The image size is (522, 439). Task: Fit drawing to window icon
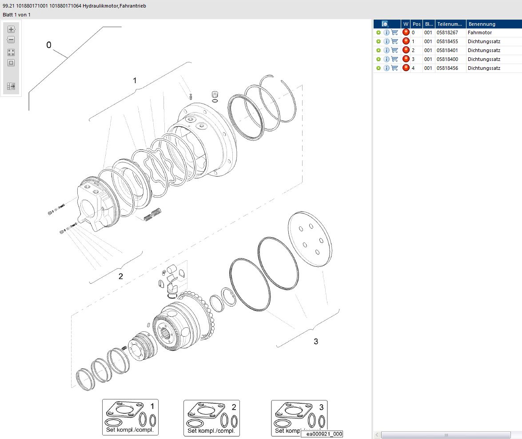tap(11, 63)
